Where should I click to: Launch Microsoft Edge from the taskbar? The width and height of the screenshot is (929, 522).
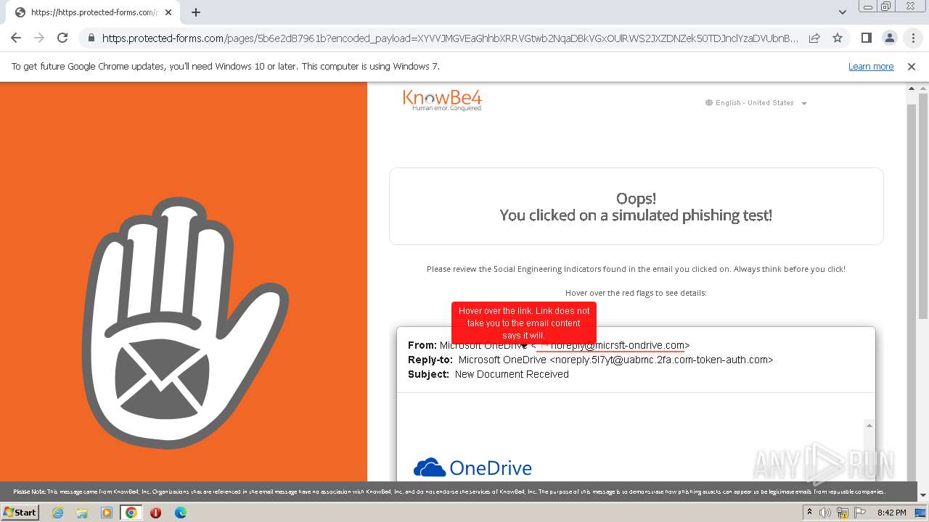[181, 513]
